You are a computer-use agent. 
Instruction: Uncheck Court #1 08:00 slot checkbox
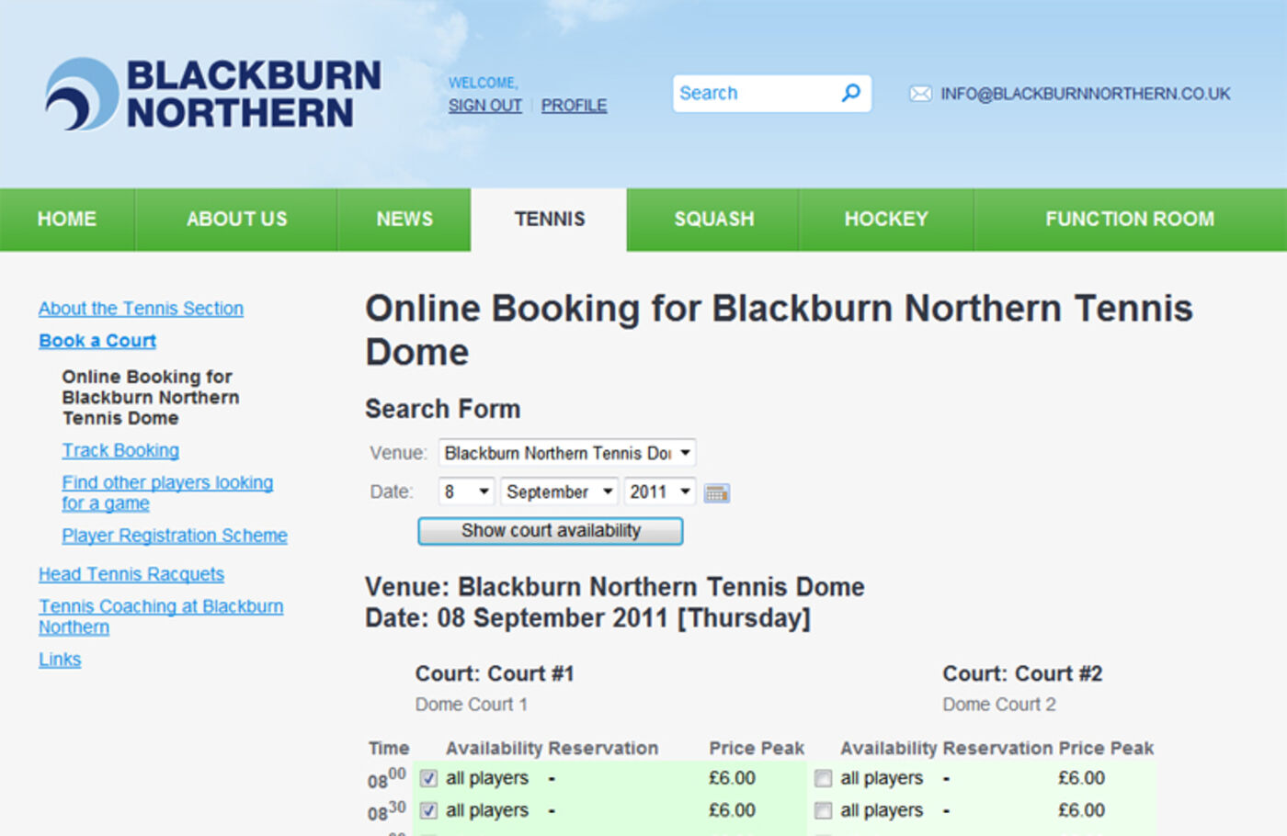pos(428,779)
